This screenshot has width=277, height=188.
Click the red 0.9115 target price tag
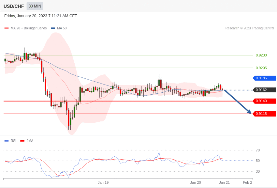click(265, 114)
